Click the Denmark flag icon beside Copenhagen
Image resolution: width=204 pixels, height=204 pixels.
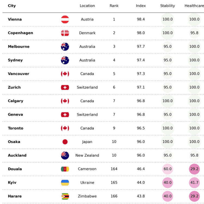point(65,33)
